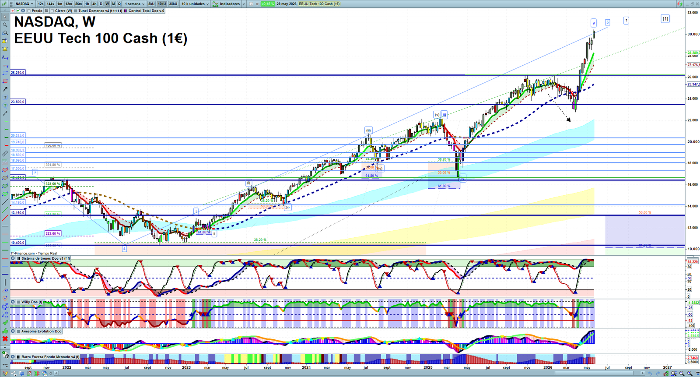The height and width of the screenshot is (377, 700).
Task: Select the arrow cursor tool
Action: click(5, 17)
